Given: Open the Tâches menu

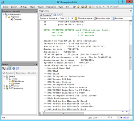Looking at the screenshot, I should pyautogui.click(x=33, y=7).
